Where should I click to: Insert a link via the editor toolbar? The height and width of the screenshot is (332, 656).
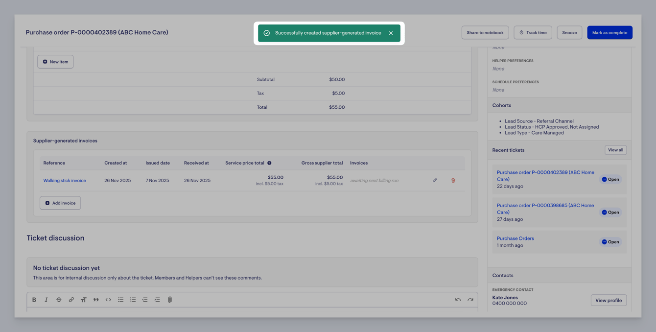click(x=71, y=300)
